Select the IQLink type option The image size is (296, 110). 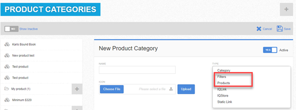pyautogui.click(x=222, y=89)
